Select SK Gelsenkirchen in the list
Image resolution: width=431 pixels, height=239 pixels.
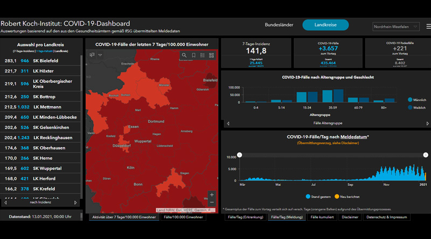click(40, 127)
